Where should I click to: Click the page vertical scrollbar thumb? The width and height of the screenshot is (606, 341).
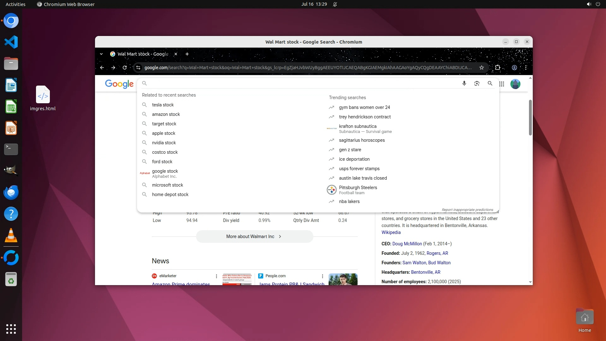tap(530, 117)
